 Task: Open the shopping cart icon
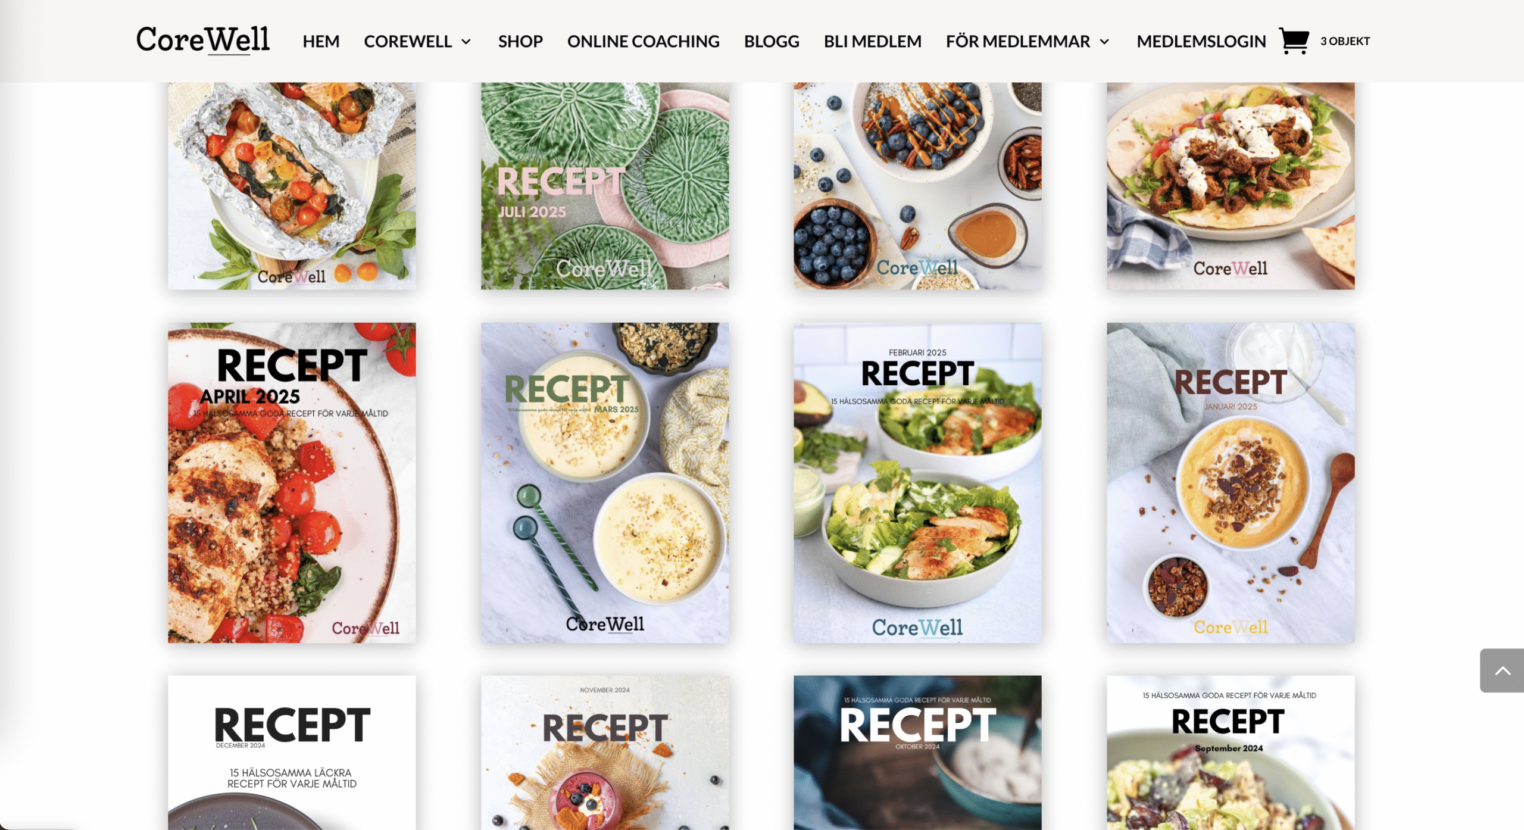[x=1294, y=41]
